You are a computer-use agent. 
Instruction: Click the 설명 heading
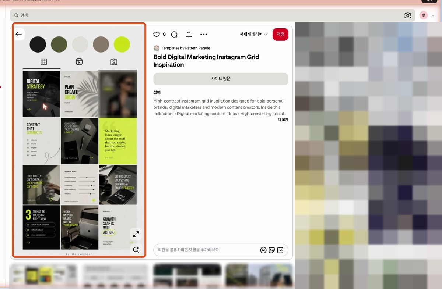pos(157,93)
